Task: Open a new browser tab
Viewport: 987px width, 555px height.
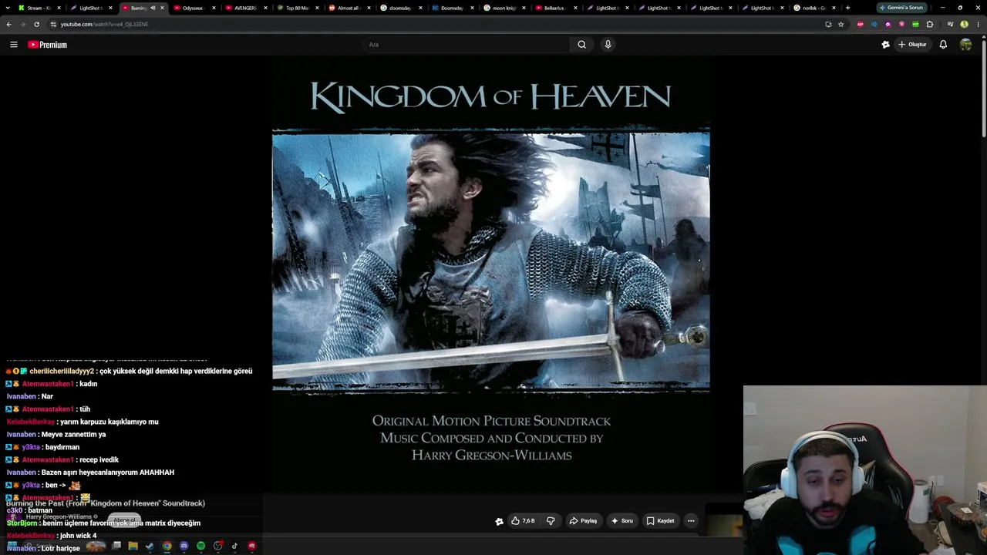Action: coord(847,8)
